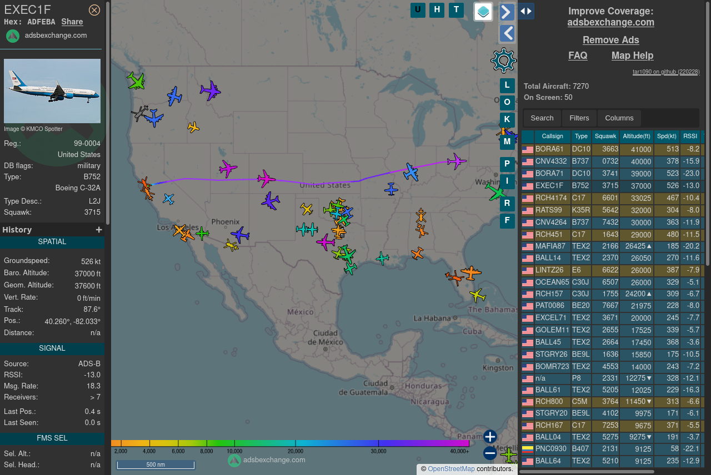Open the Share link for hex ADFEBA
This screenshot has width=711, height=475.
pyautogui.click(x=72, y=22)
